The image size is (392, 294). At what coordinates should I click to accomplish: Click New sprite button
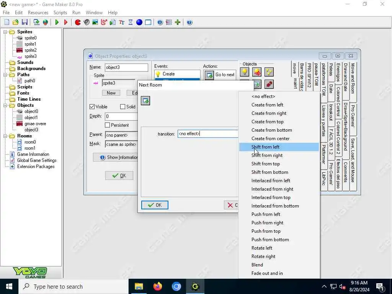coord(111,93)
